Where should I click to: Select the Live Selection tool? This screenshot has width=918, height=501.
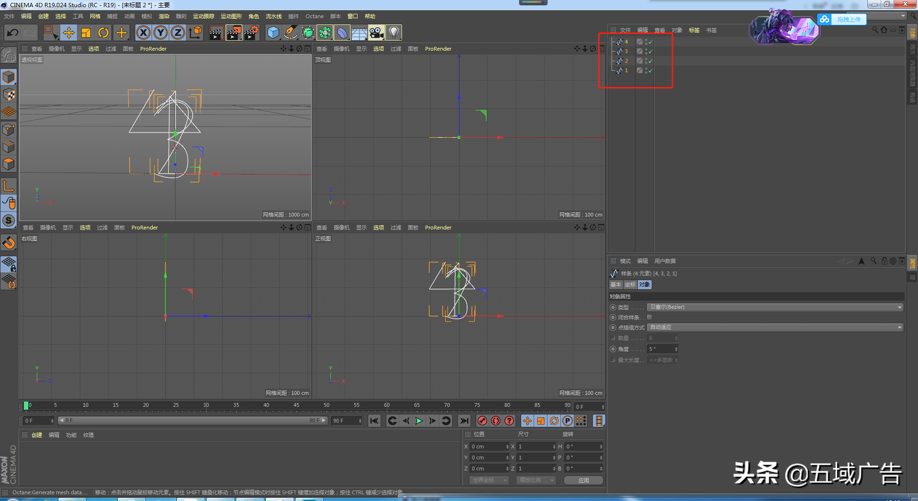[50, 33]
